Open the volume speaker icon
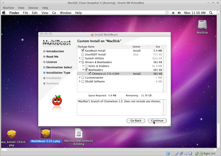Screen dimensions: 221x156 pyautogui.click(x=179, y=13)
